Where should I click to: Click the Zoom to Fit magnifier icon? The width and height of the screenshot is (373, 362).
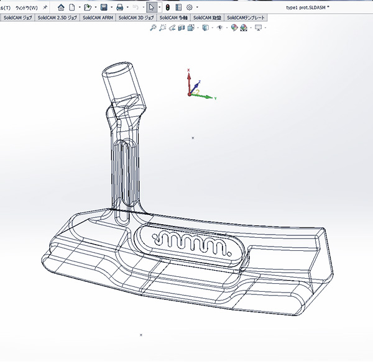tap(153, 28)
